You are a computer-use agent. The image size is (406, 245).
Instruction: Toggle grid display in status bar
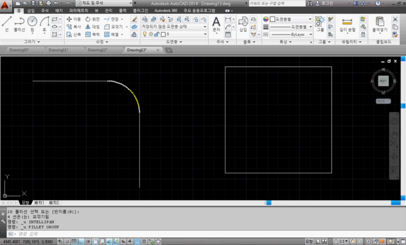tap(74, 242)
